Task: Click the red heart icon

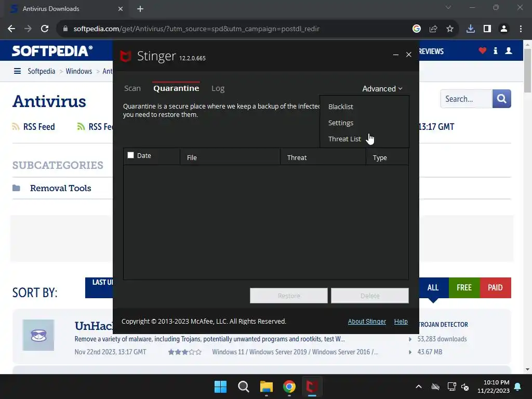Action: pos(483,51)
